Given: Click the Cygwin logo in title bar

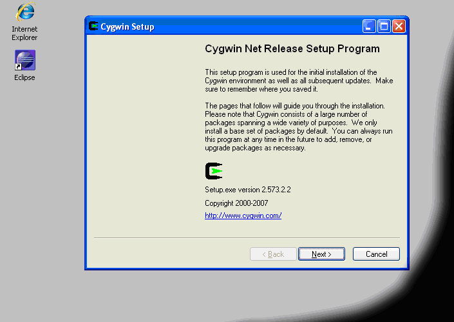Looking at the screenshot, I should (x=93, y=26).
